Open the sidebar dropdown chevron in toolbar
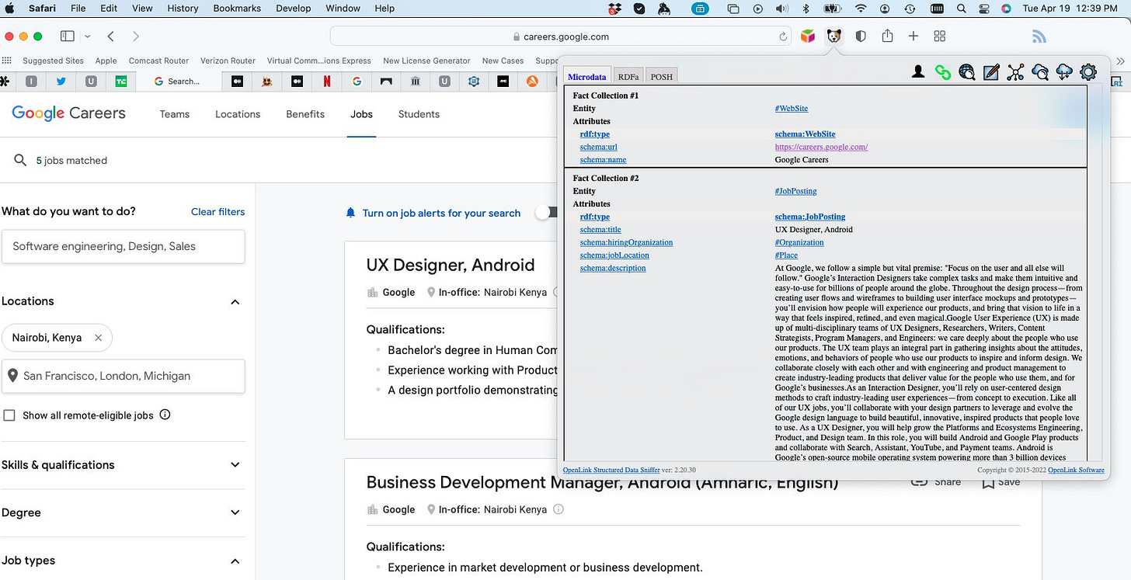Screen dimensions: 1131x580 (88, 36)
